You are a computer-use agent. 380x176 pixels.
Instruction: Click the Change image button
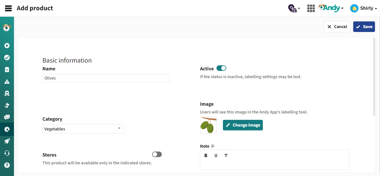243,125
